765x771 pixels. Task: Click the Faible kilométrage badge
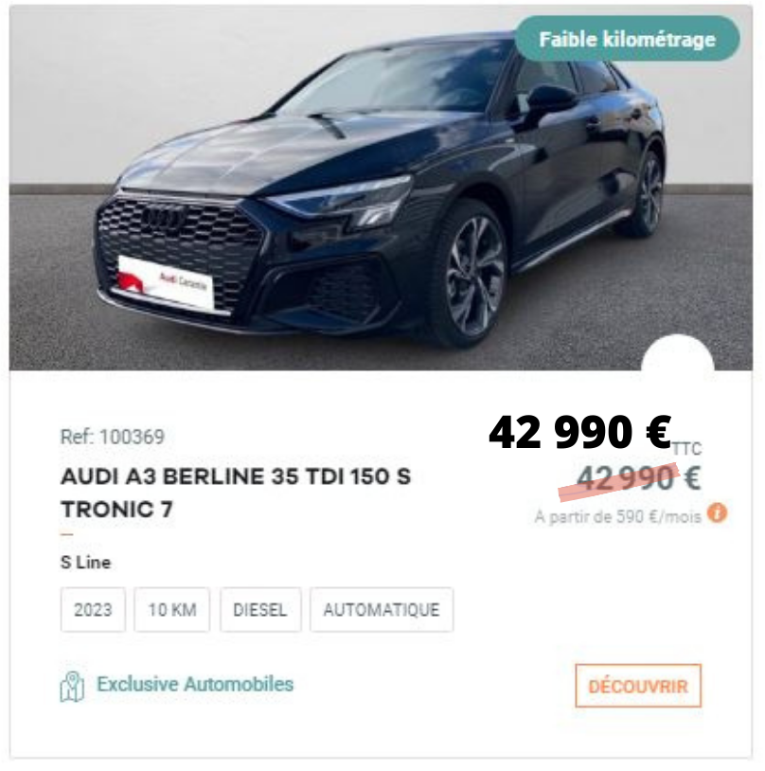627,39
